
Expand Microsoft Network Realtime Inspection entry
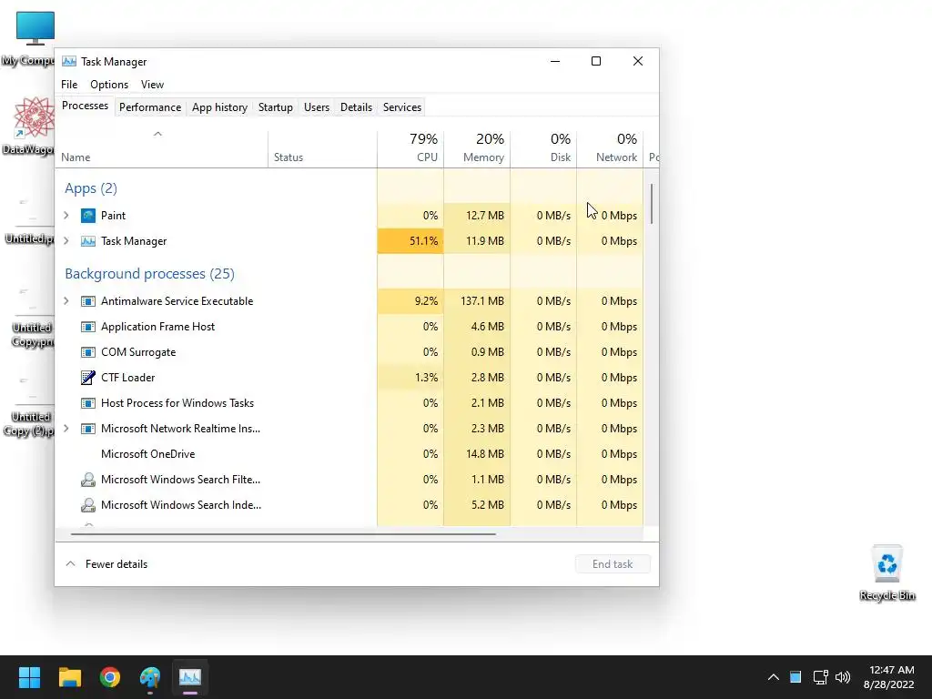tap(66, 429)
